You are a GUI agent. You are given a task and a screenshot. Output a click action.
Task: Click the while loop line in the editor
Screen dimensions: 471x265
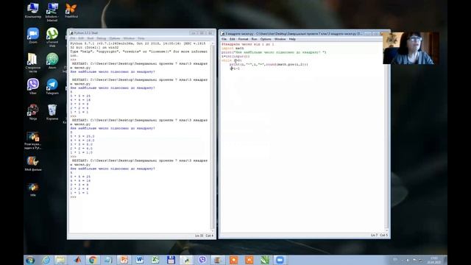point(232,60)
